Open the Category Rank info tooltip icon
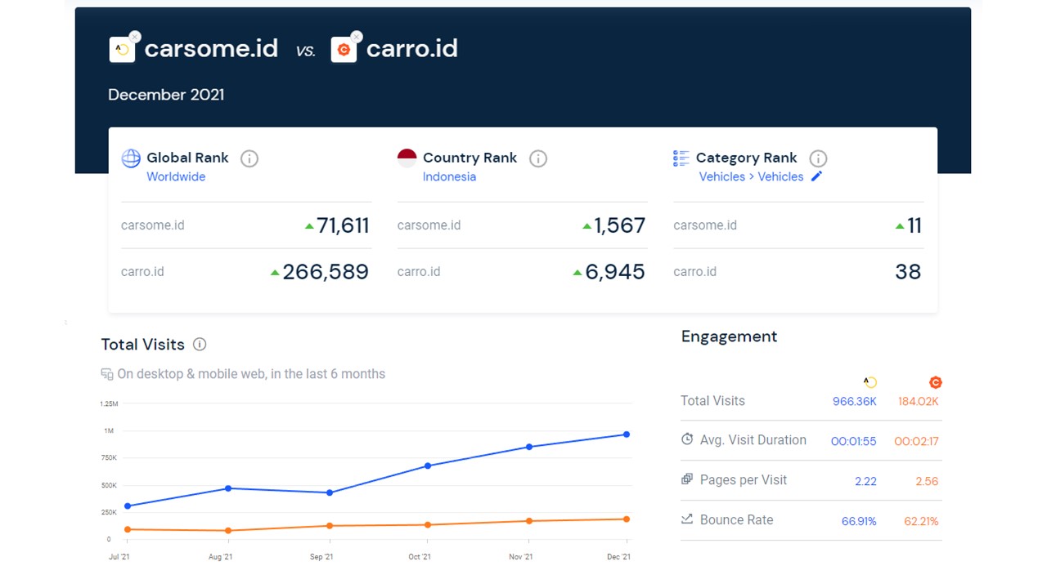This screenshot has height=588, width=1047. [x=818, y=158]
